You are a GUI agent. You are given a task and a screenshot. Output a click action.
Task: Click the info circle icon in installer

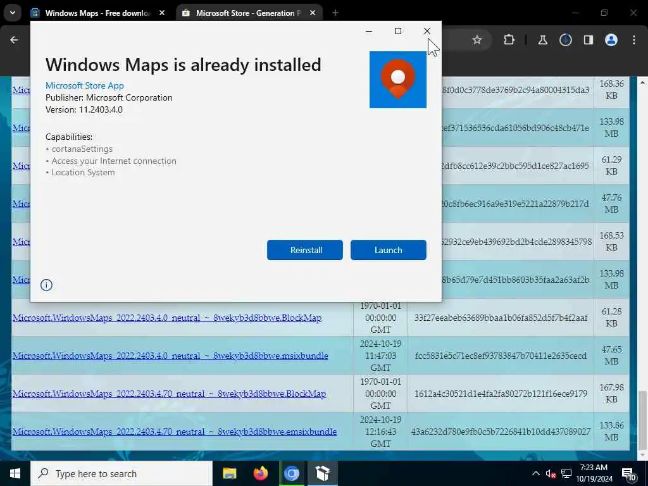[46, 285]
